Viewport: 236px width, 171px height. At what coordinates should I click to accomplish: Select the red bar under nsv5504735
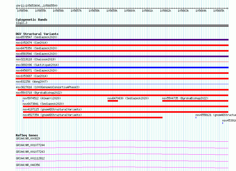(x=195, y=101)
